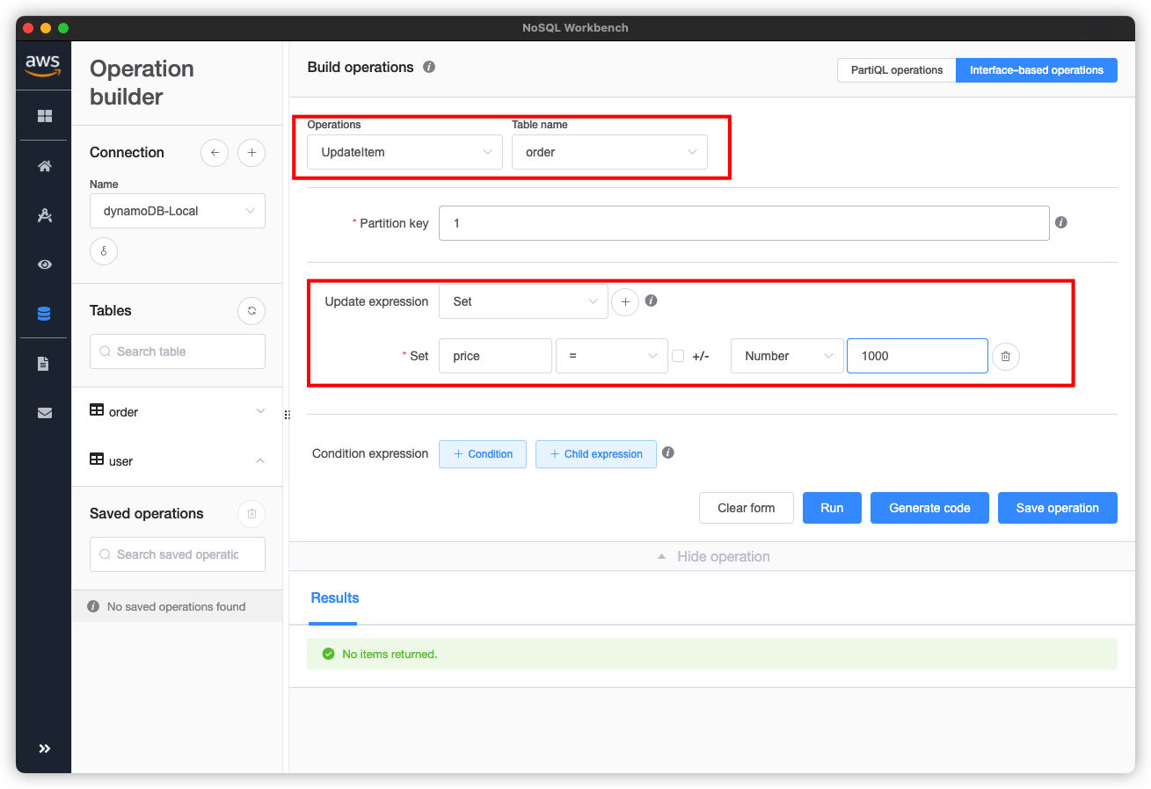
Task: Click 'No saved operations found' text
Action: coord(177,606)
